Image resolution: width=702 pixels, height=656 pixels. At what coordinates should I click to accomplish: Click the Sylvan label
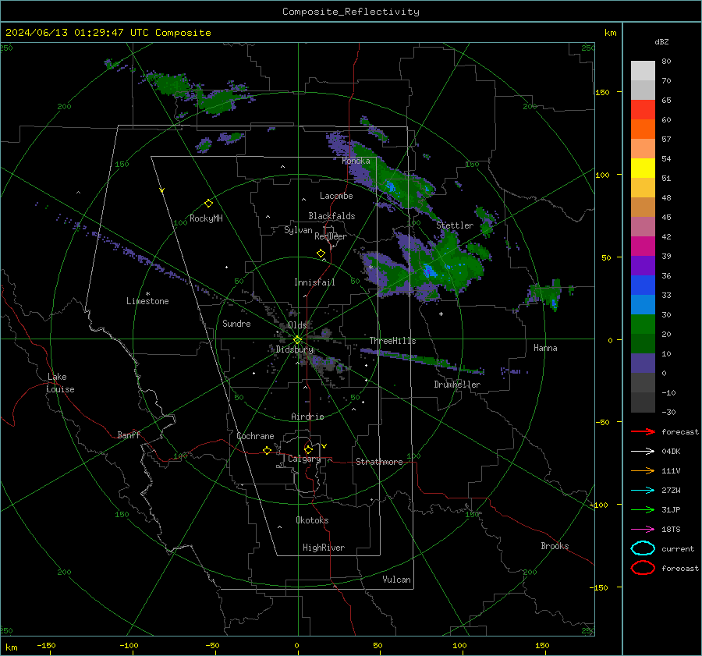pyautogui.click(x=298, y=230)
